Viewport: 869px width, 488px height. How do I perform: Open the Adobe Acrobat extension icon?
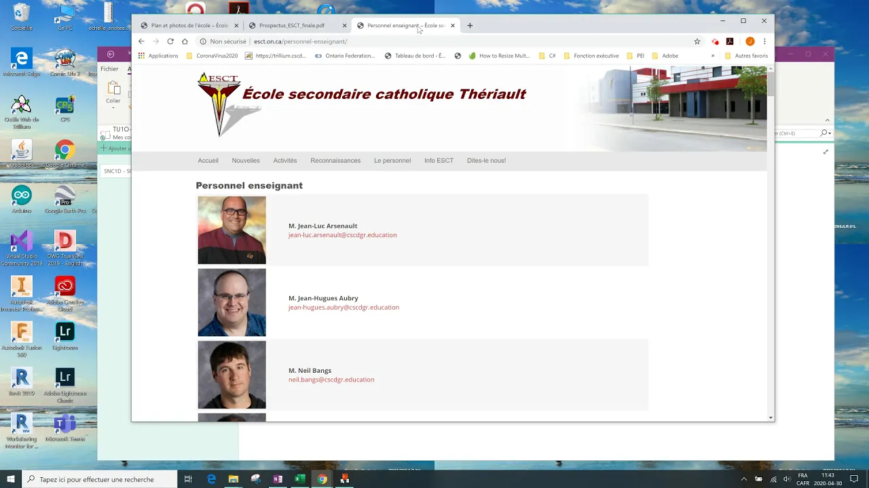click(730, 41)
